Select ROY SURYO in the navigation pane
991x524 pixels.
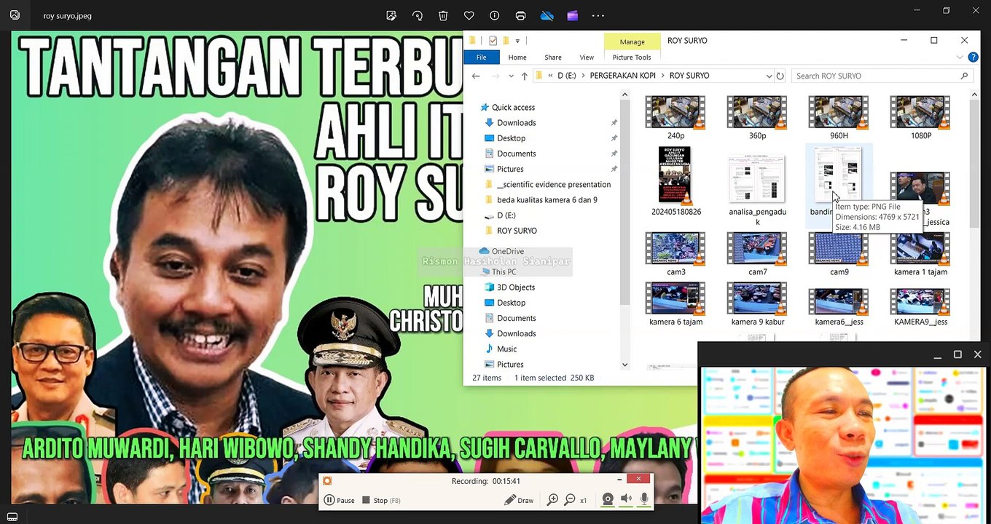(516, 231)
